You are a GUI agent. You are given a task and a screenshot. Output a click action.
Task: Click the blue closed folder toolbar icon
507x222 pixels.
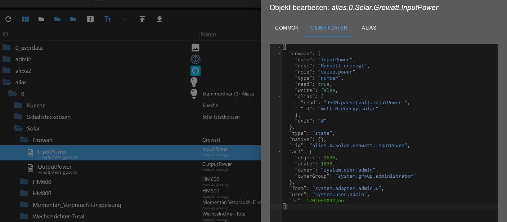[x=73, y=19]
